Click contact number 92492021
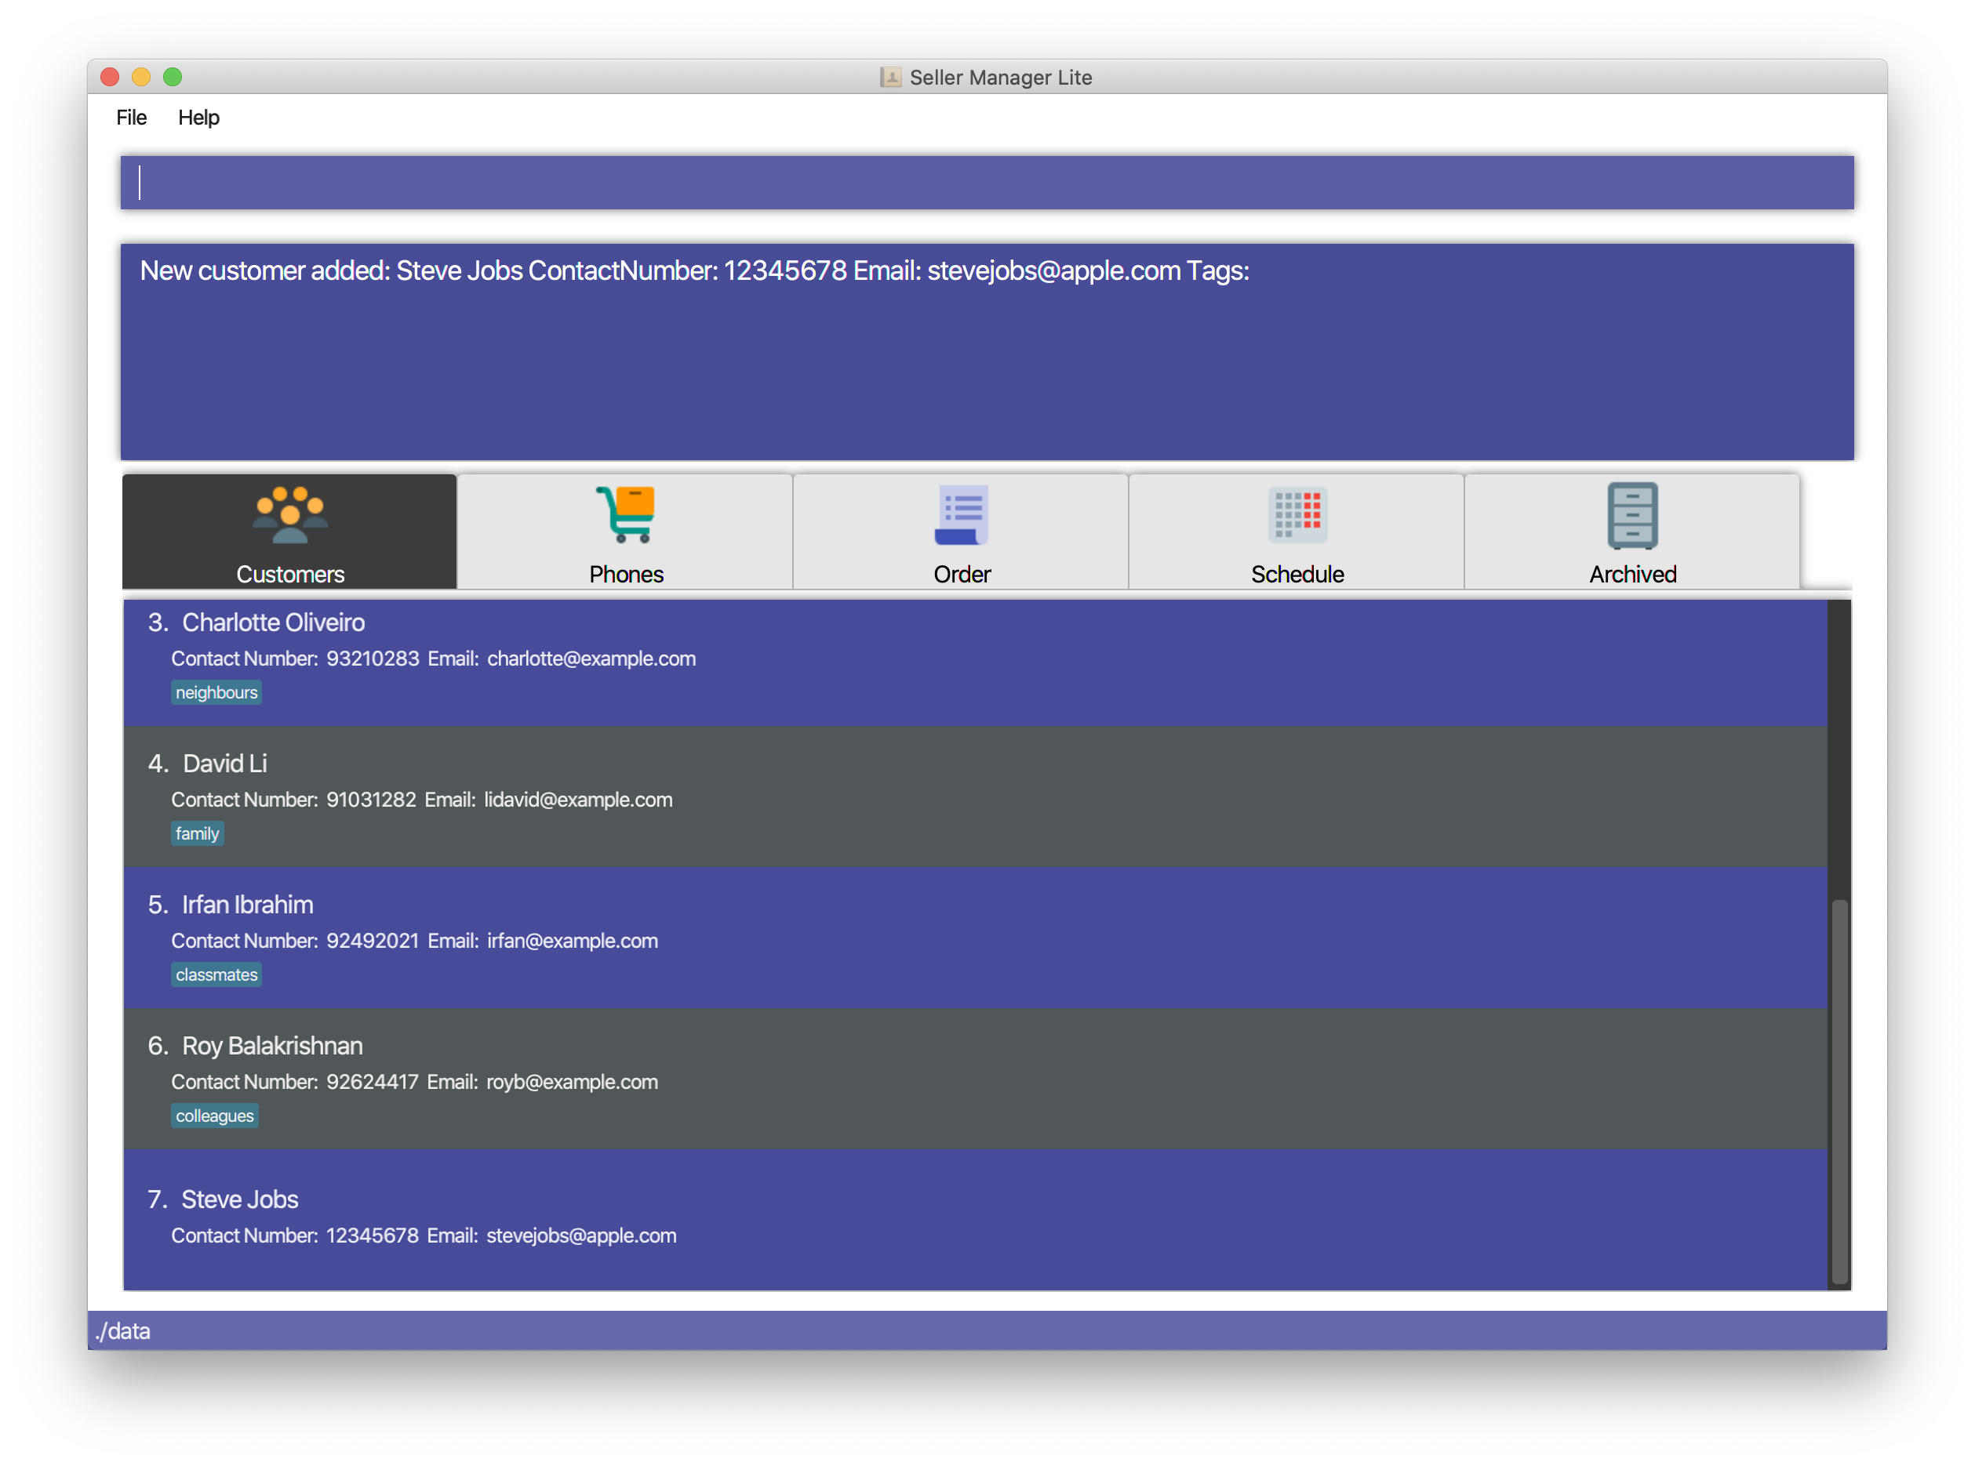This screenshot has width=1975, height=1466. [372, 941]
